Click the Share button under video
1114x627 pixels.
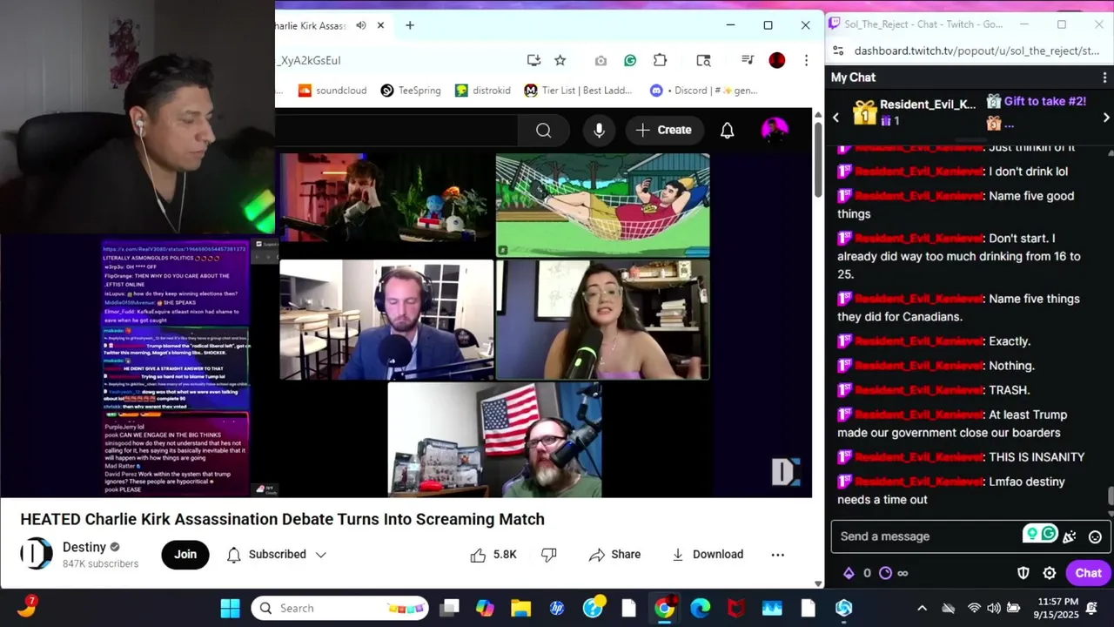pos(614,555)
